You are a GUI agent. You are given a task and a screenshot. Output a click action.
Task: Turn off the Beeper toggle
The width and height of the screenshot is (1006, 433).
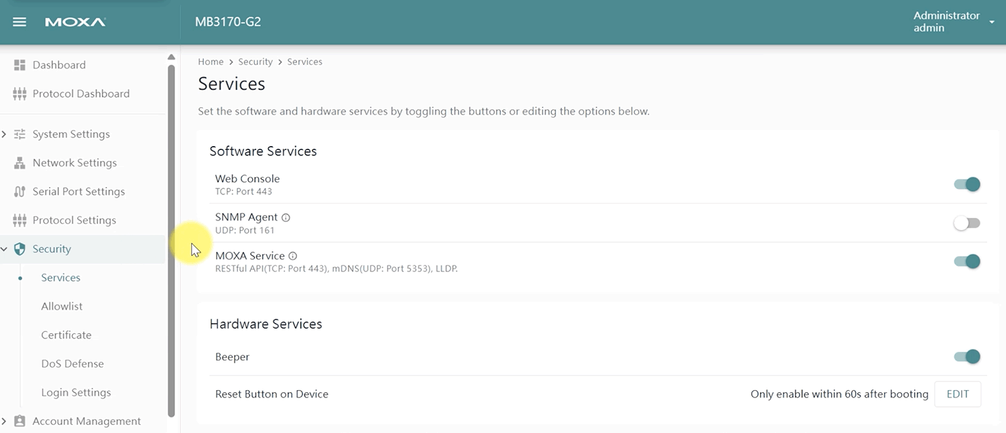[967, 357]
